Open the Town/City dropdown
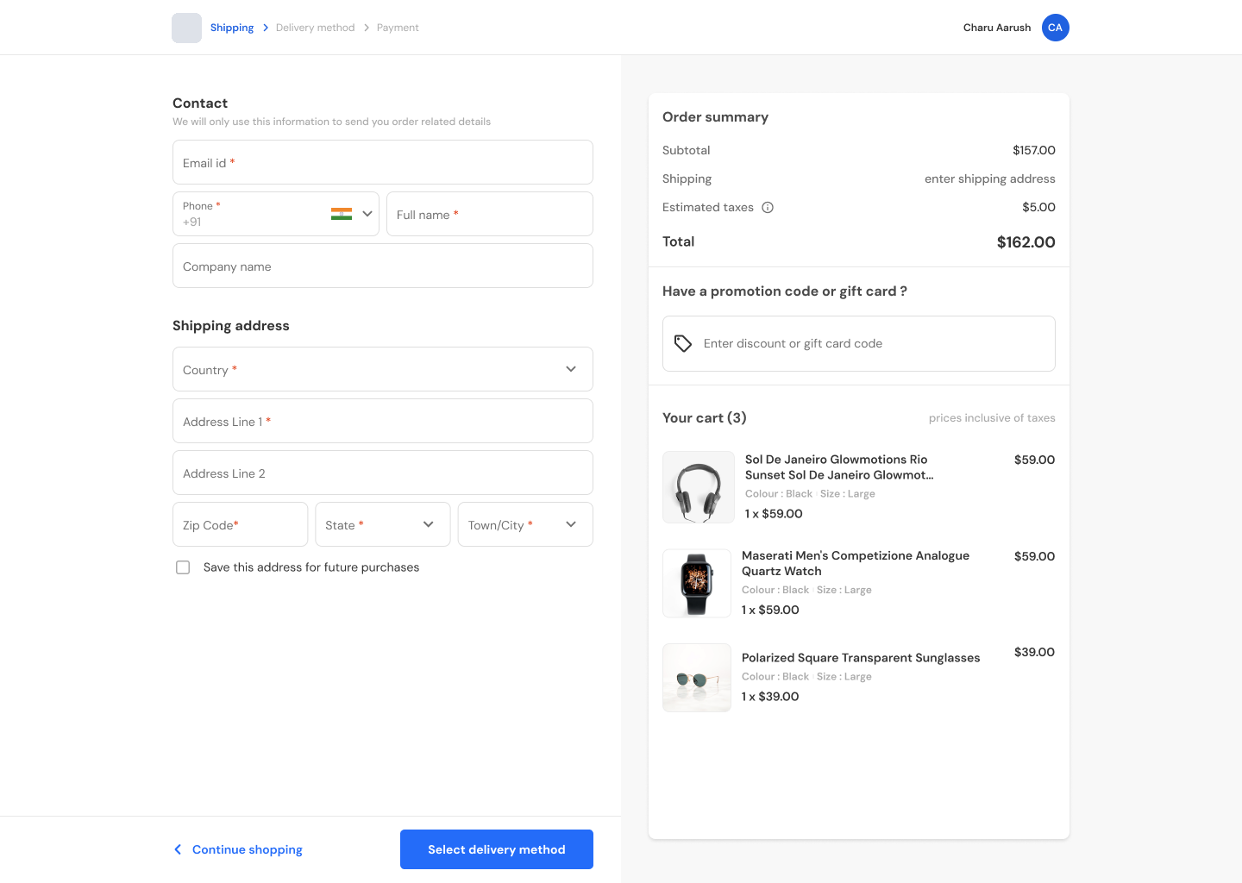Image resolution: width=1242 pixels, height=883 pixels. 525,524
